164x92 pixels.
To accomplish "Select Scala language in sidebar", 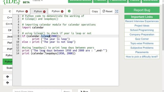I will (8, 68).
